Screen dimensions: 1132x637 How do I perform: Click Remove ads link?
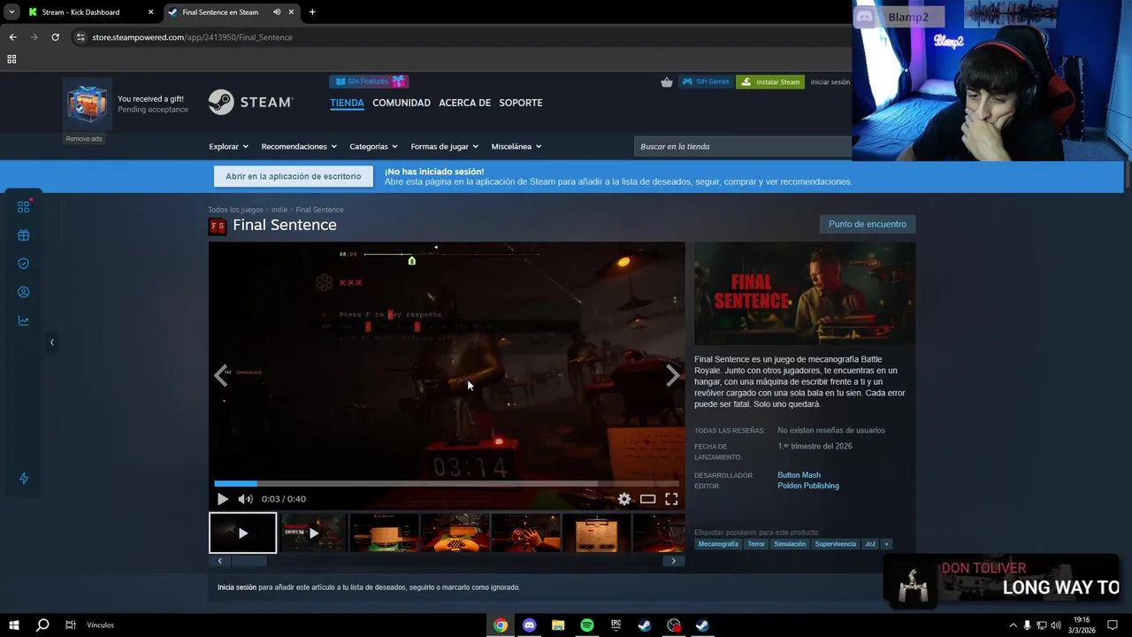click(84, 139)
